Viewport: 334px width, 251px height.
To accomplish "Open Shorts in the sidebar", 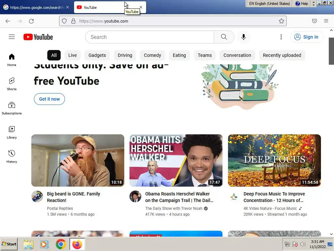I will tap(12, 84).
